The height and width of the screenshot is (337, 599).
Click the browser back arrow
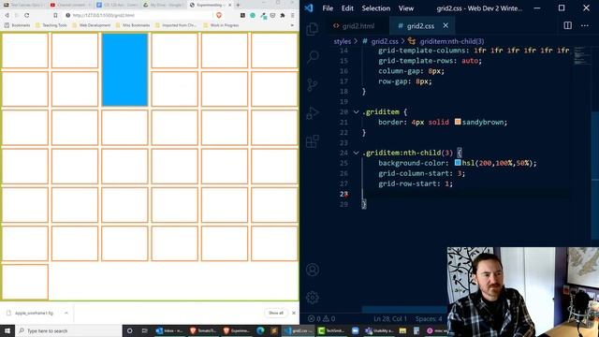(7, 15)
